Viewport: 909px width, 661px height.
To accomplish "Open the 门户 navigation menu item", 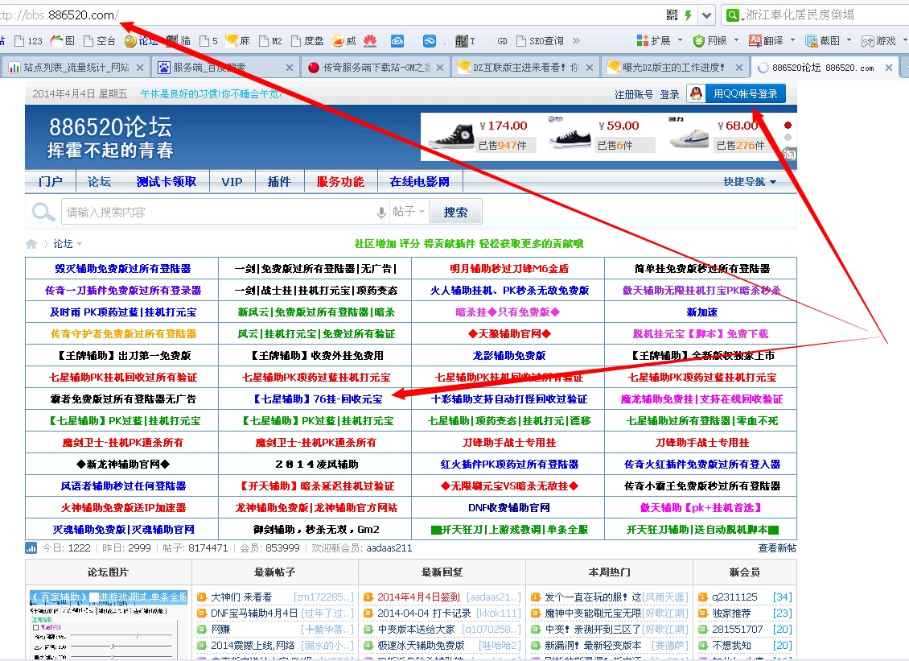I will (x=51, y=182).
